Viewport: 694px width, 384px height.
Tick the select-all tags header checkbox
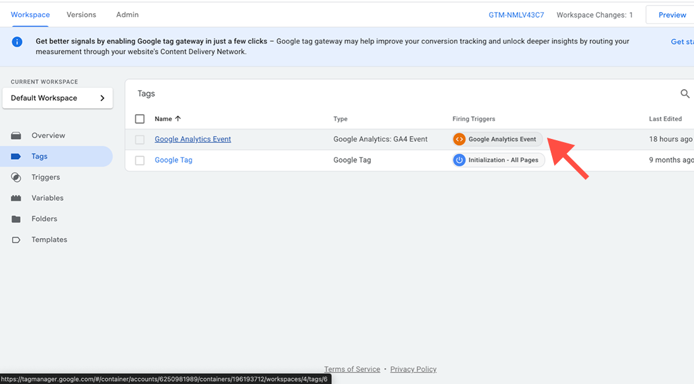pyautogui.click(x=140, y=119)
